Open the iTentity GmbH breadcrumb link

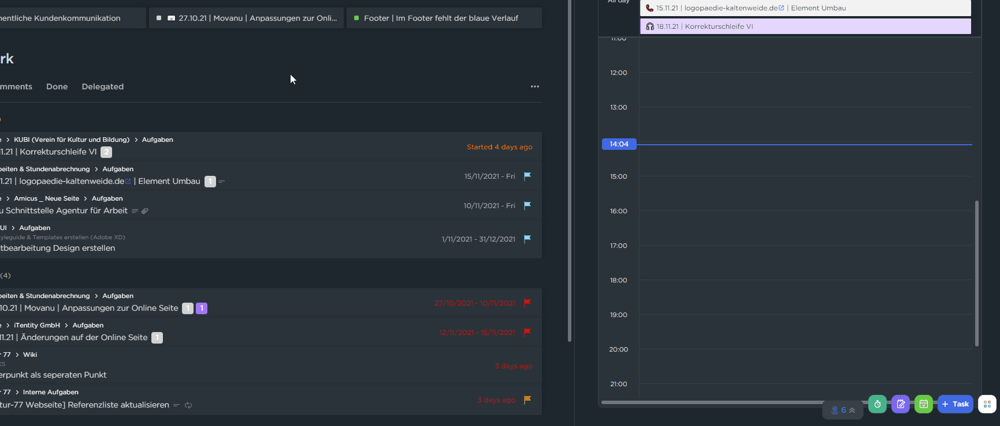(x=37, y=325)
